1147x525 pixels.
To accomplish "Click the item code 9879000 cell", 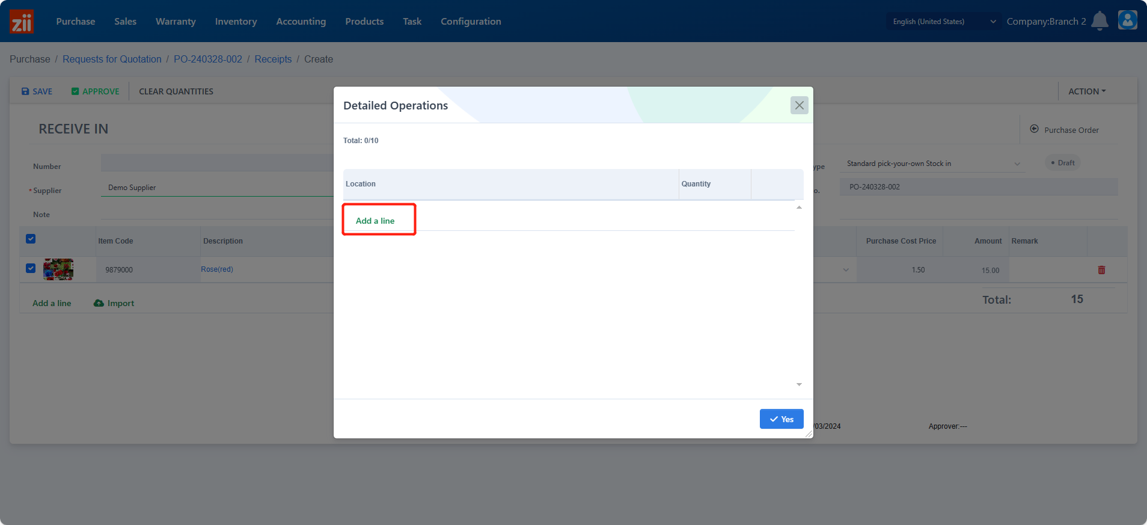I will click(148, 270).
